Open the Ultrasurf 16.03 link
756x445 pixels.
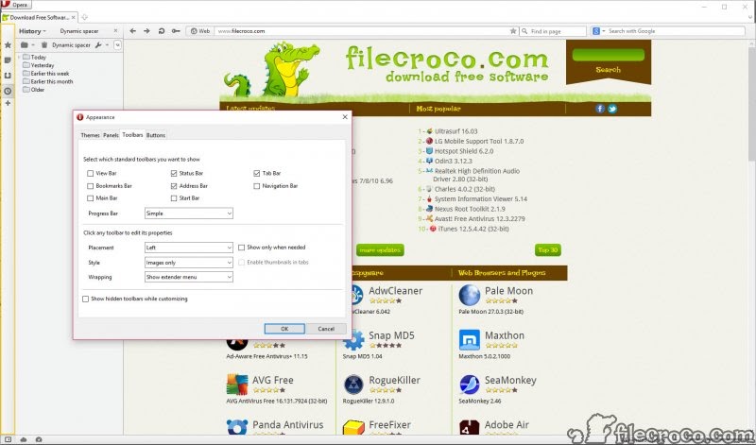coord(455,131)
